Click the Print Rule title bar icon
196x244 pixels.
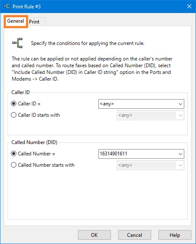click(x=7, y=7)
